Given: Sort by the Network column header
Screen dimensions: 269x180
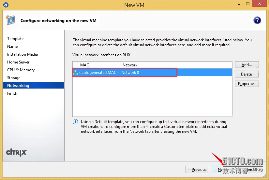Looking at the screenshot, I should point(130,65).
